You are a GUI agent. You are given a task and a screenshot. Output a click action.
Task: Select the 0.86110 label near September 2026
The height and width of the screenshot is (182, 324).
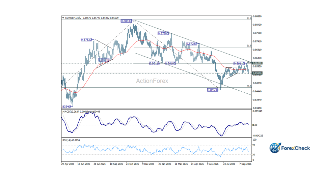[x=239, y=64]
